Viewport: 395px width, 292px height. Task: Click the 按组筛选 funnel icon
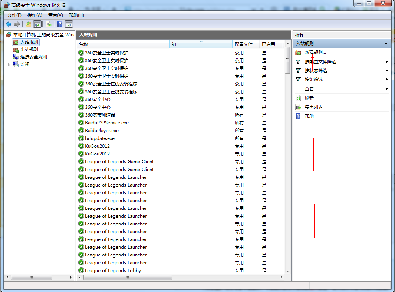(x=298, y=80)
